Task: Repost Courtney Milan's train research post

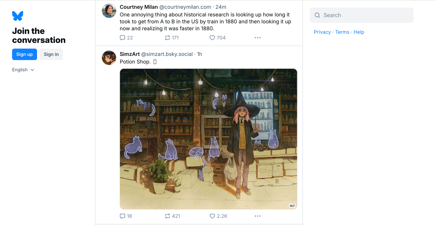Action: 167,38
